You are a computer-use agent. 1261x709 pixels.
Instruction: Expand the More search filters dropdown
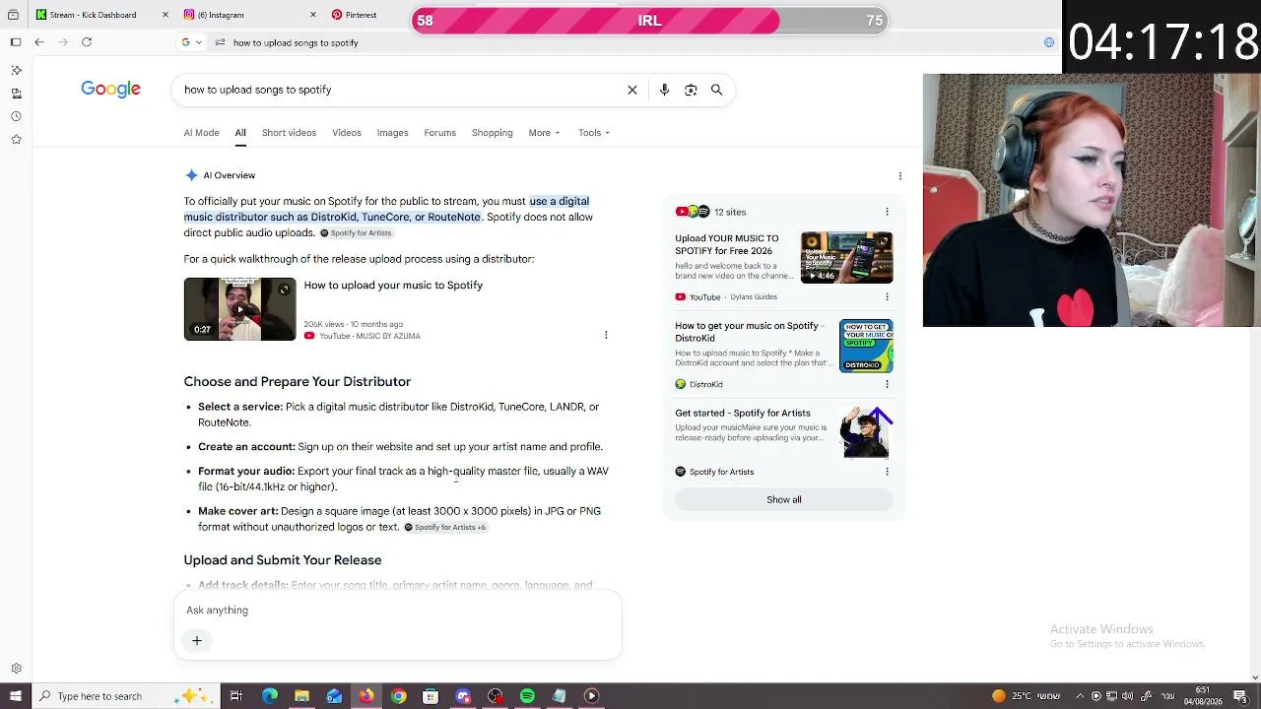tap(544, 133)
